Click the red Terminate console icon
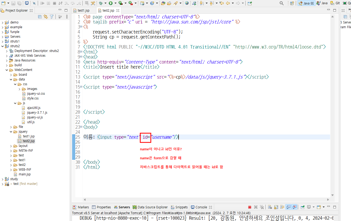Viewport: 351px width, 221px height. [x=250, y=207]
